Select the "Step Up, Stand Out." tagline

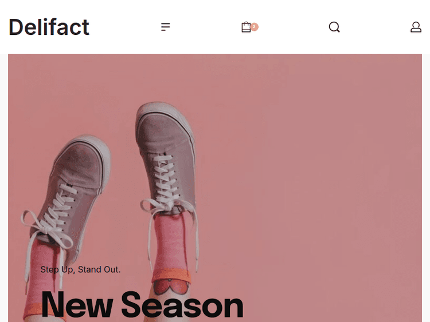click(x=80, y=269)
